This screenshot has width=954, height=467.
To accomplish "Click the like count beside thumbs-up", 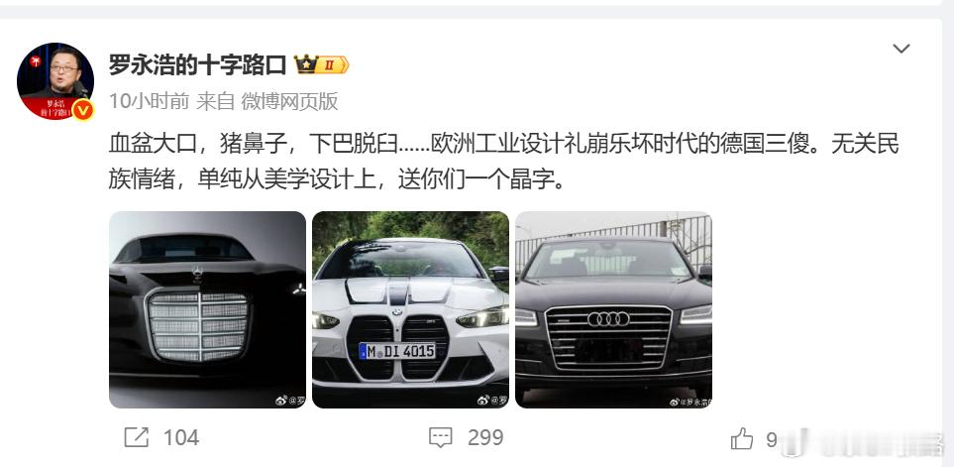I will (772, 439).
